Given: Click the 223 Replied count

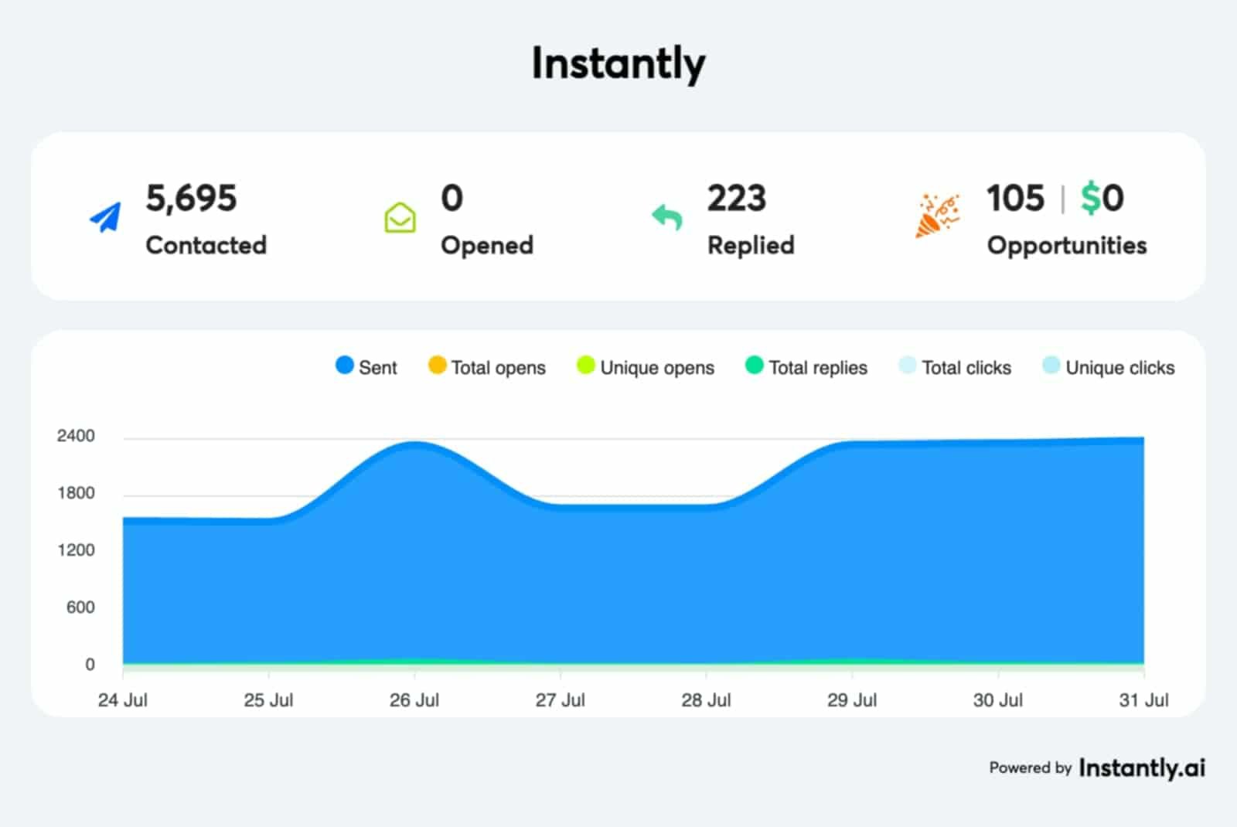Looking at the screenshot, I should (x=736, y=199).
